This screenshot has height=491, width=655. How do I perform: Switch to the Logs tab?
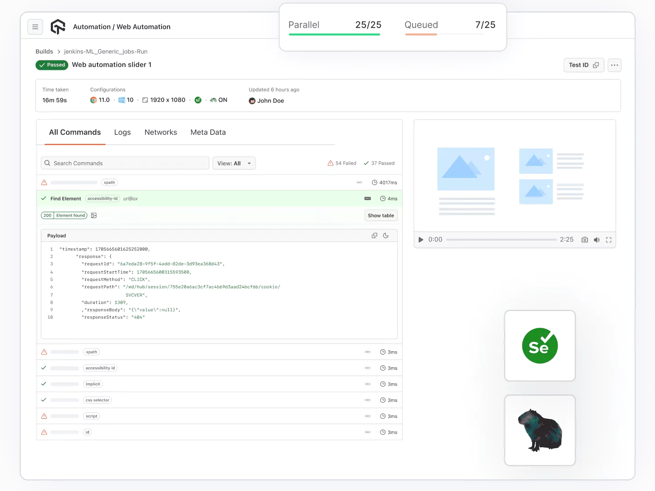[x=122, y=132]
